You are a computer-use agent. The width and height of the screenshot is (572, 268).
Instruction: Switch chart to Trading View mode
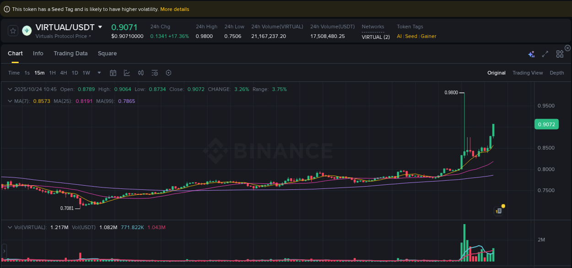click(x=528, y=73)
